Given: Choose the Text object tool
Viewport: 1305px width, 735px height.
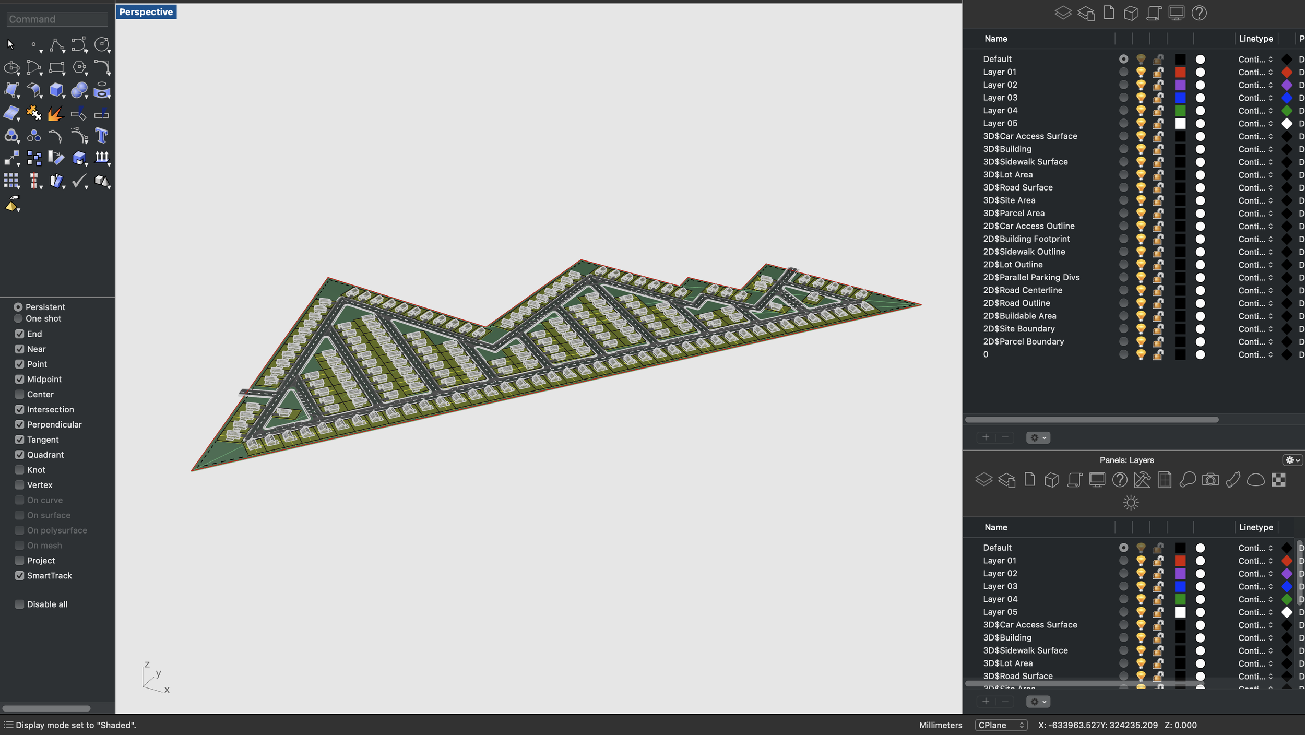Looking at the screenshot, I should pyautogui.click(x=102, y=136).
